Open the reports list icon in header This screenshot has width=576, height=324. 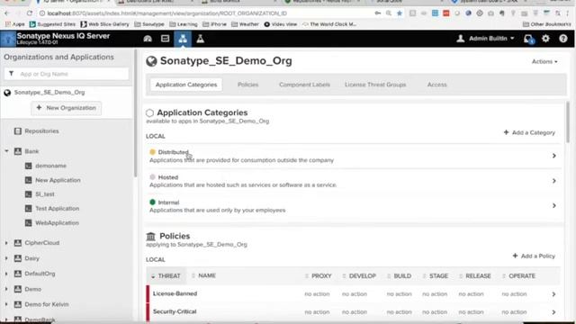tap(166, 39)
